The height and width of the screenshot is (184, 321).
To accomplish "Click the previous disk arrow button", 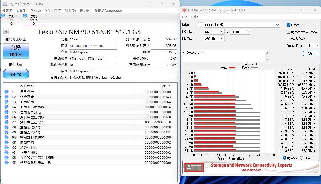I will (x=6, y=32).
